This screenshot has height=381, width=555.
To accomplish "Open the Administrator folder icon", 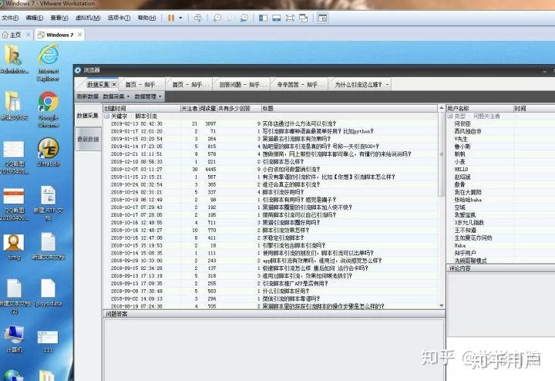I will [x=13, y=57].
